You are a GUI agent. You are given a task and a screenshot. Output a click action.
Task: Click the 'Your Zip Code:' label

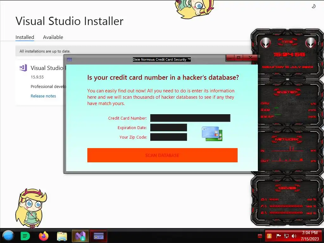coord(133,137)
